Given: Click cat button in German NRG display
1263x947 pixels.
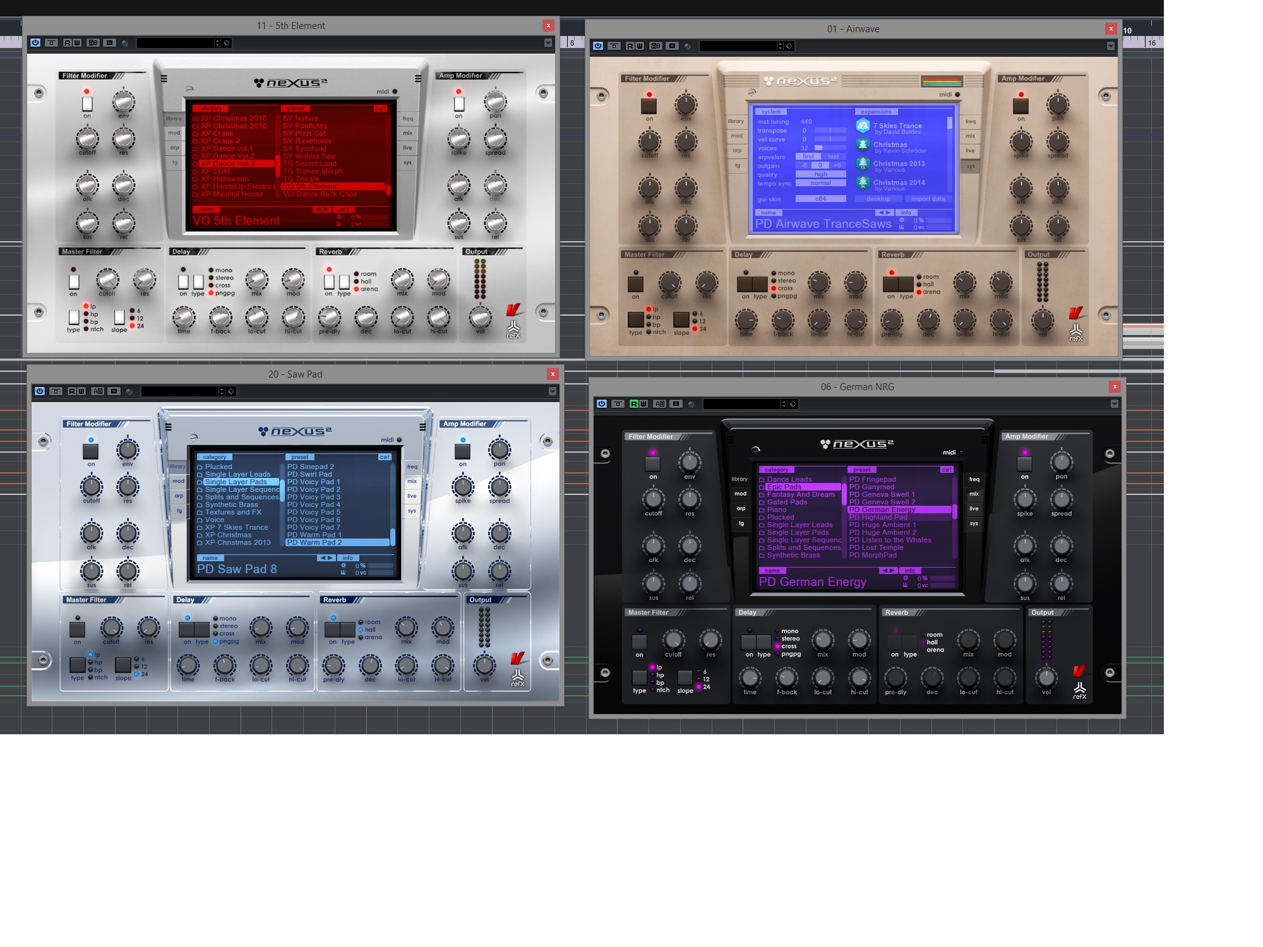Looking at the screenshot, I should [946, 470].
